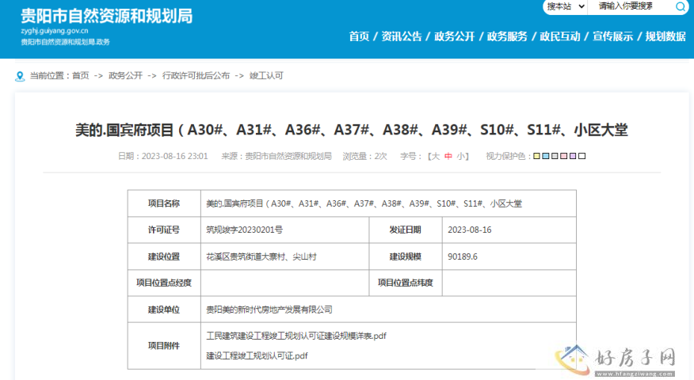Click the location pin icon in breadcrumb

[20, 77]
